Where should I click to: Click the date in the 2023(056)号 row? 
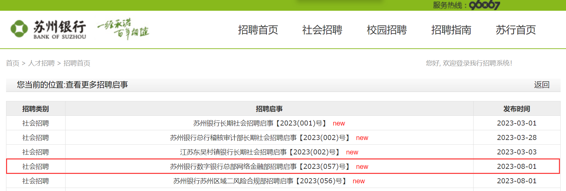[x=517, y=181]
